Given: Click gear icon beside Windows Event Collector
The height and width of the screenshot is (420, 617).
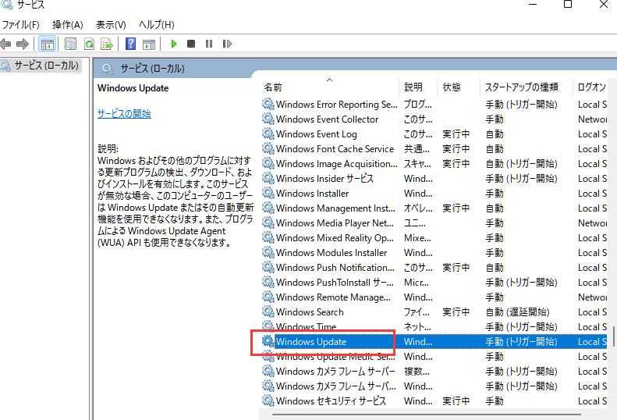Looking at the screenshot, I should [x=268, y=119].
